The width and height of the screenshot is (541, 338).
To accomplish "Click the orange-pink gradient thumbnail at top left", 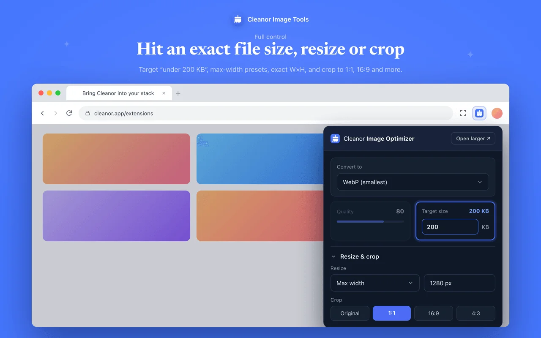I will [116, 159].
